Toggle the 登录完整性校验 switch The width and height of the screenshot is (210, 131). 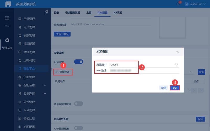[79, 103]
